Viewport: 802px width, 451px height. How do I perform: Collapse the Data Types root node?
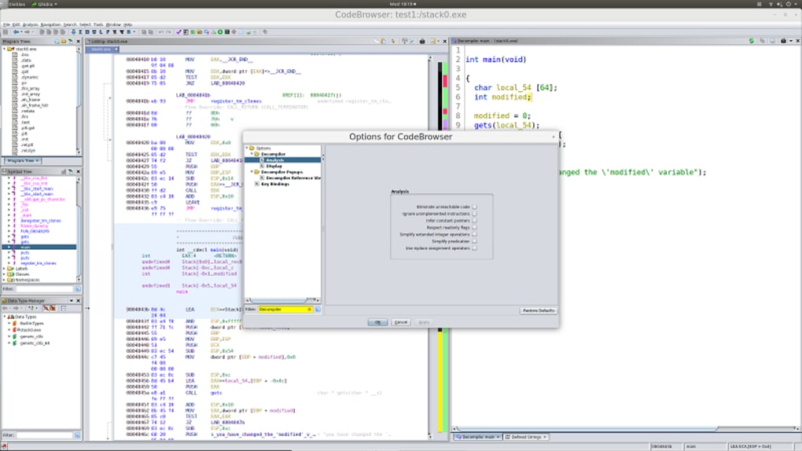(x=4, y=317)
